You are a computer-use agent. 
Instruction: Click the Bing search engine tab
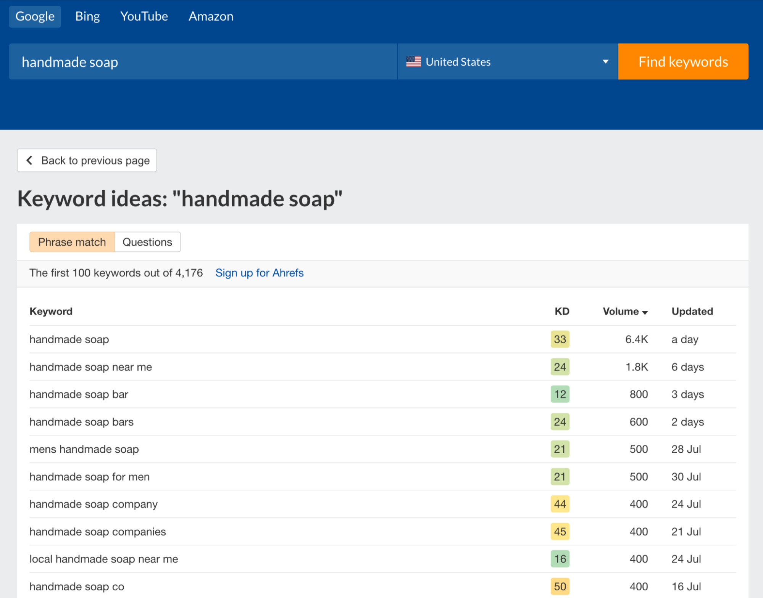(87, 16)
